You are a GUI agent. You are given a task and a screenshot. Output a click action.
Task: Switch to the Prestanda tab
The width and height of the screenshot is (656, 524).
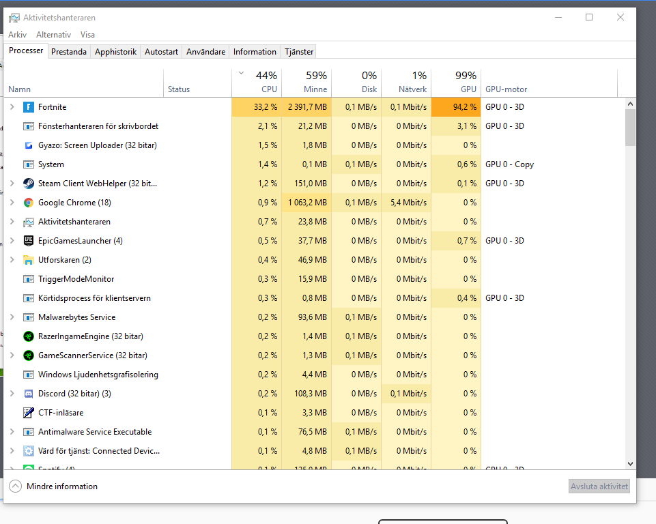(x=69, y=52)
